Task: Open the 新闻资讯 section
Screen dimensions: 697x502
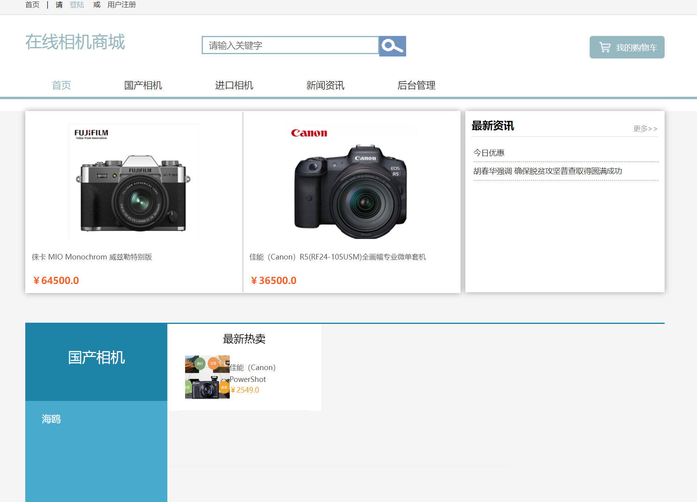Action: point(325,85)
